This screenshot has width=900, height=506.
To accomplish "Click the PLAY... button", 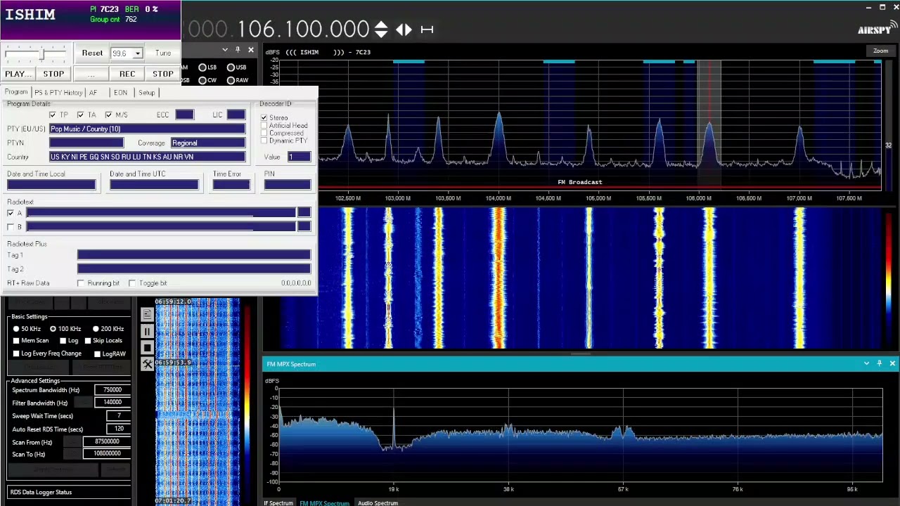I will (17, 74).
